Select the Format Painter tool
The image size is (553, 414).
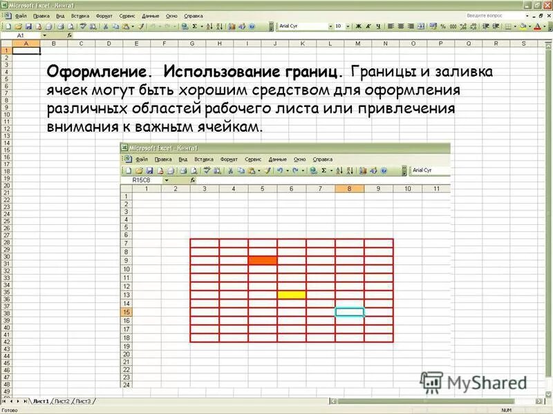[142, 28]
